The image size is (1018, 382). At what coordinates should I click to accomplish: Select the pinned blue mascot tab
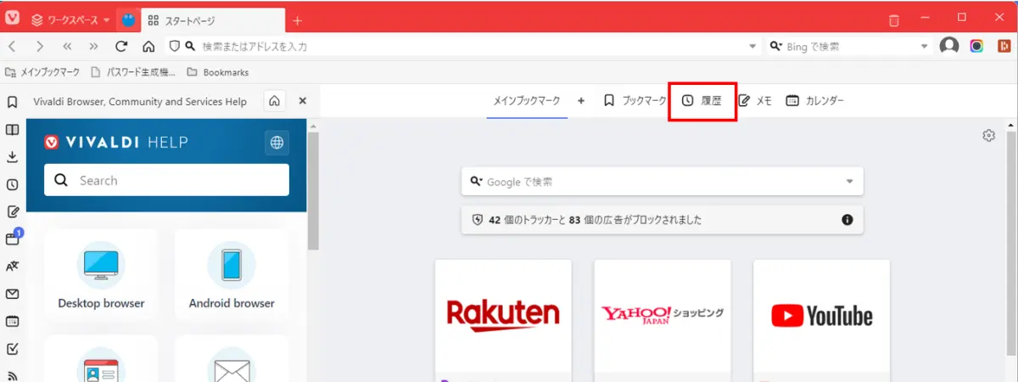(x=127, y=20)
